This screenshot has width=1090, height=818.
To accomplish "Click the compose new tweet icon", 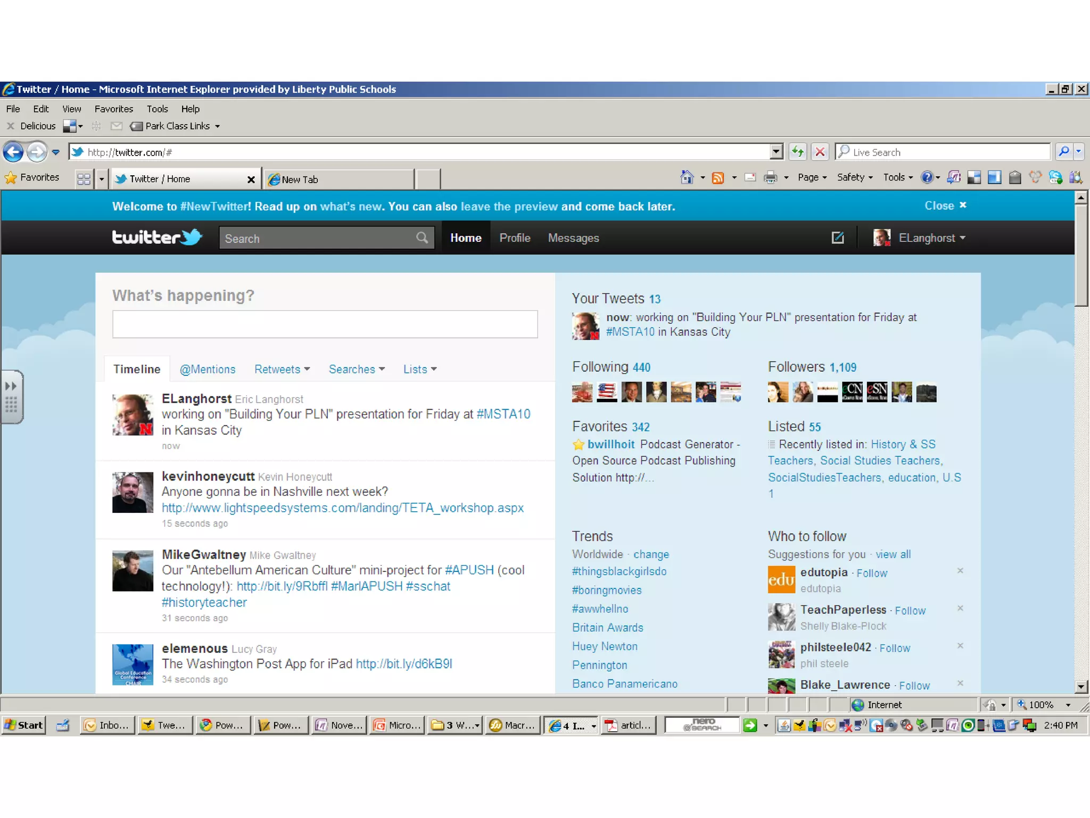I will pos(838,238).
